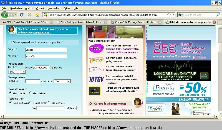
Task: Close the Kreuzfahrten-Treff tab
Action: (106, 22)
